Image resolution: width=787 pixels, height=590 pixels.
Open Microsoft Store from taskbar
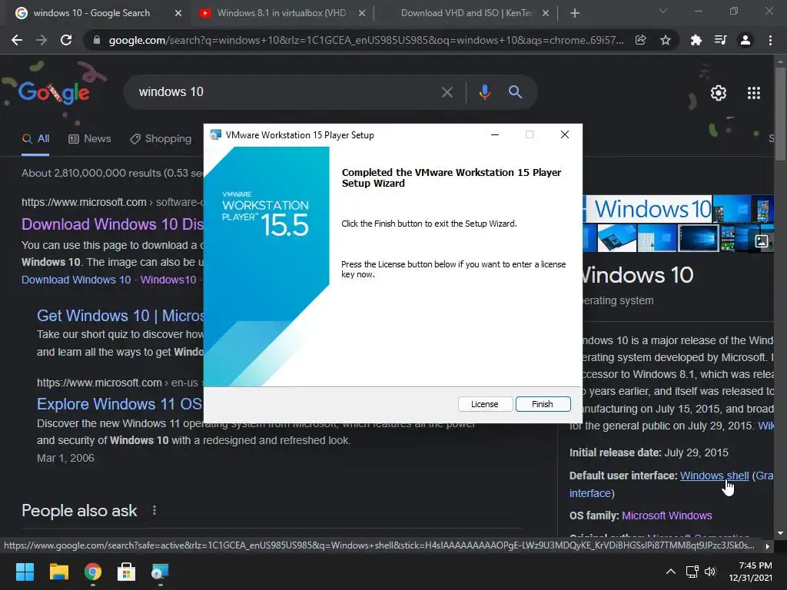(x=127, y=572)
